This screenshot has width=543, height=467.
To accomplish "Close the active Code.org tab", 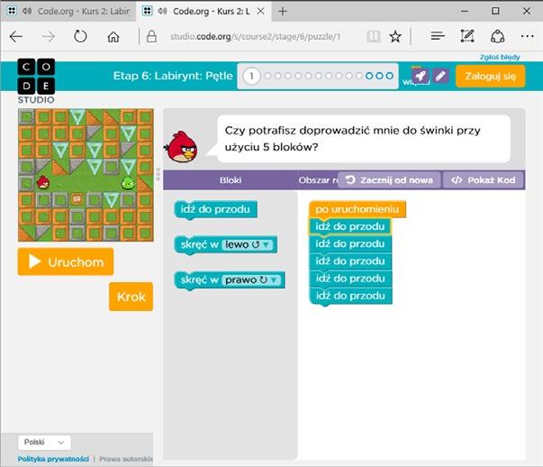I will tap(261, 11).
